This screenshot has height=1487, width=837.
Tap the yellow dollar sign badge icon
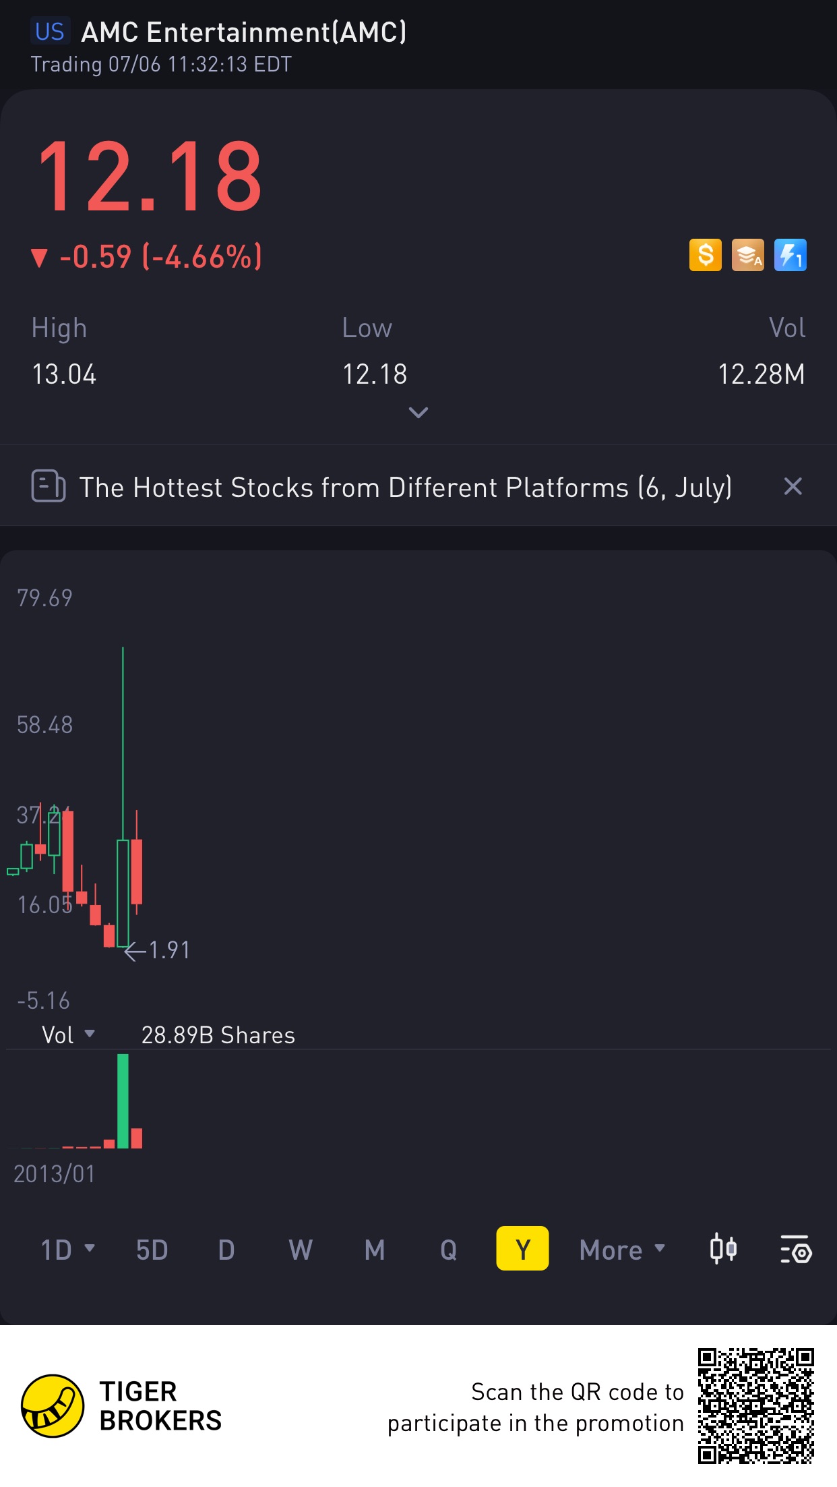pos(705,256)
